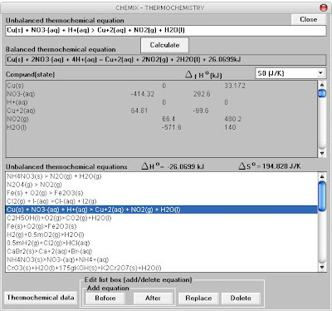Viewport: 332px width, 311px height.
Task: Select Cl2(g) + I-(aq) equation
Action: pyautogui.click(x=162, y=201)
